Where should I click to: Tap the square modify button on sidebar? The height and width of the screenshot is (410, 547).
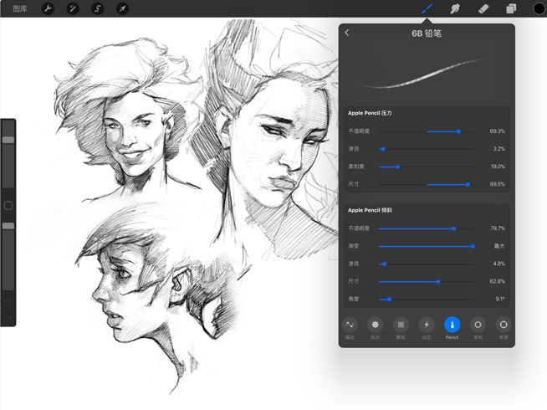(8, 205)
